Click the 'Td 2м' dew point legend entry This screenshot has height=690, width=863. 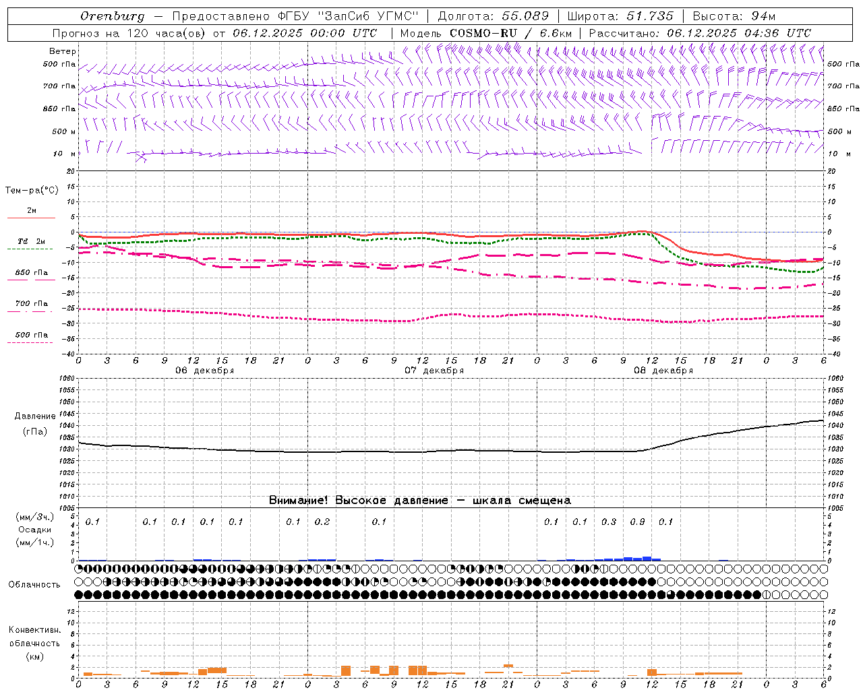tap(31, 241)
